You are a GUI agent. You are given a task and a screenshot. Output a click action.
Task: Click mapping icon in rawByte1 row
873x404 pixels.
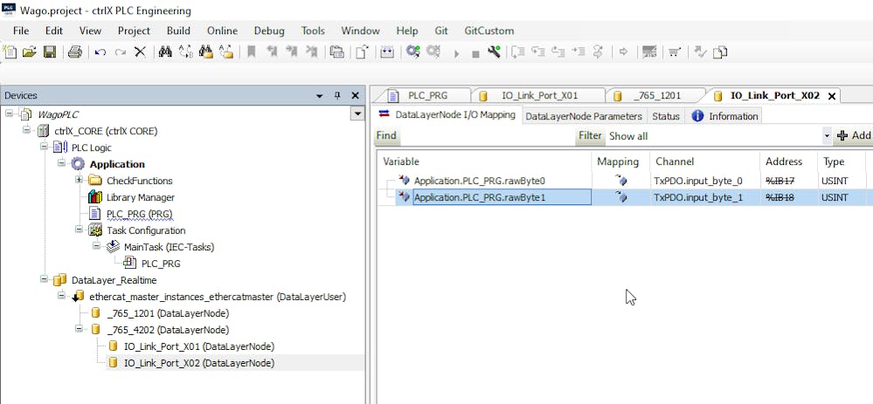coord(620,197)
